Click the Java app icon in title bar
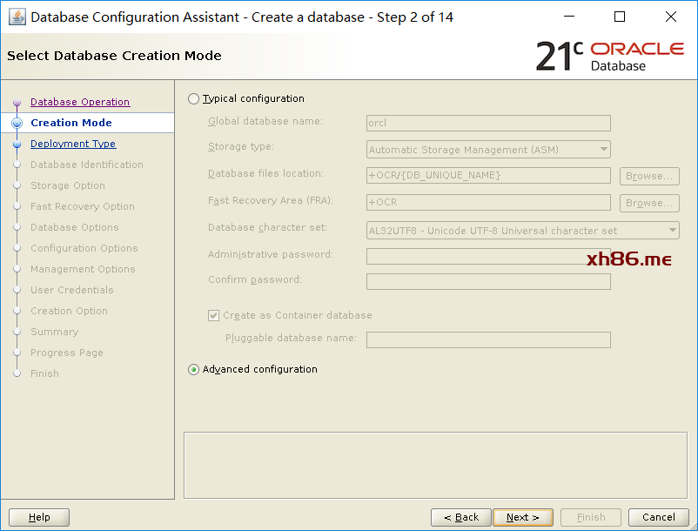 click(x=17, y=17)
